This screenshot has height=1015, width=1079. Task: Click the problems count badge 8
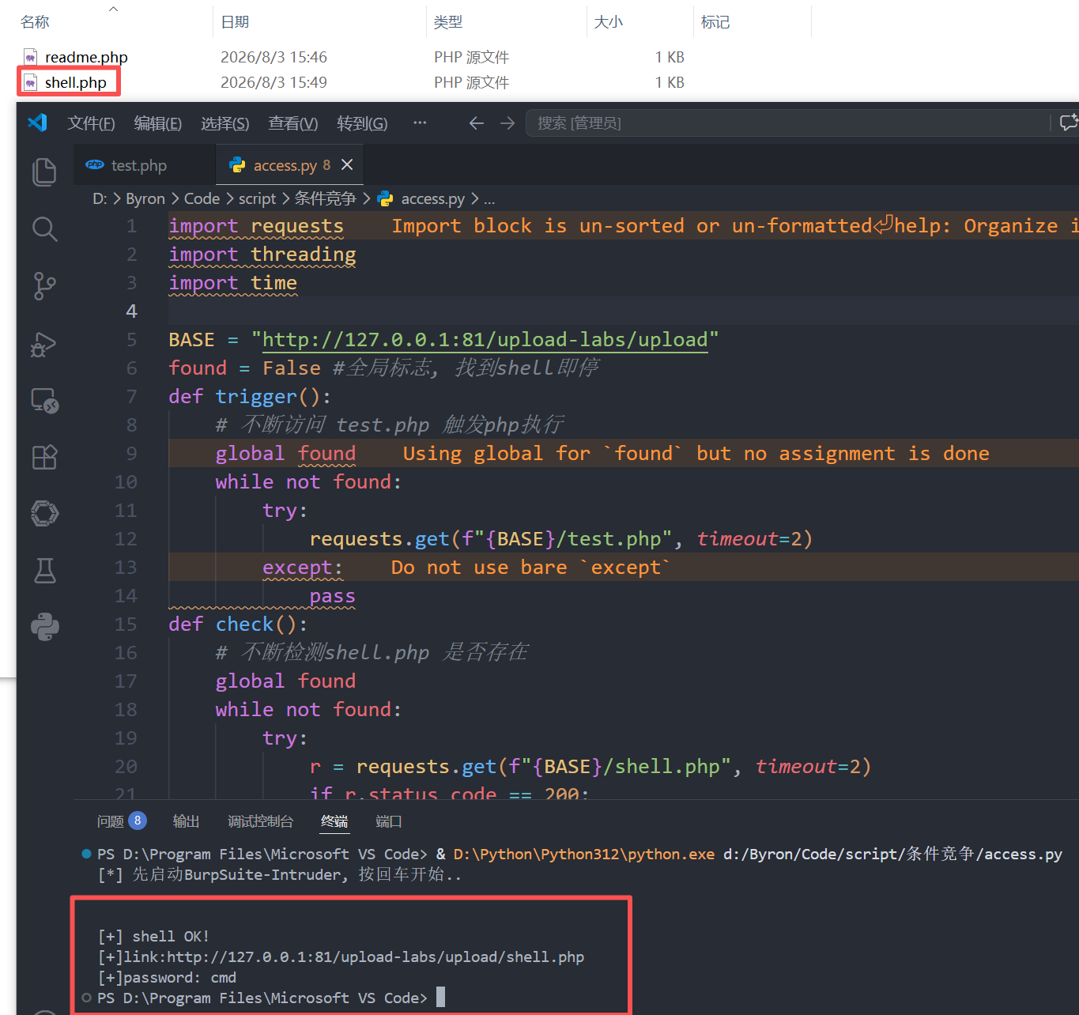point(138,821)
